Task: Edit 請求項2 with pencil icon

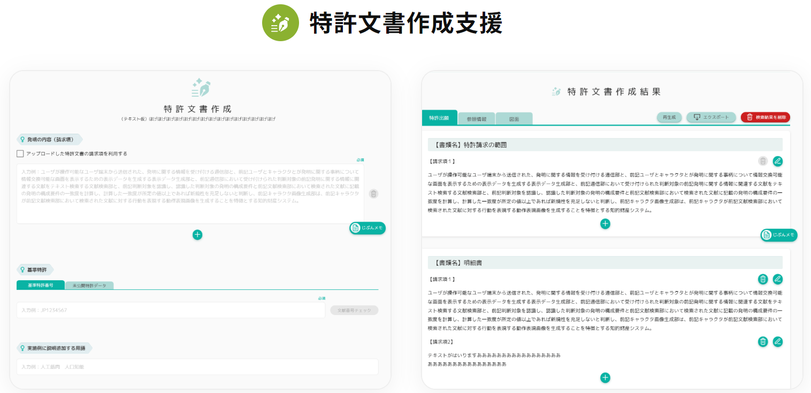Action: tap(778, 342)
